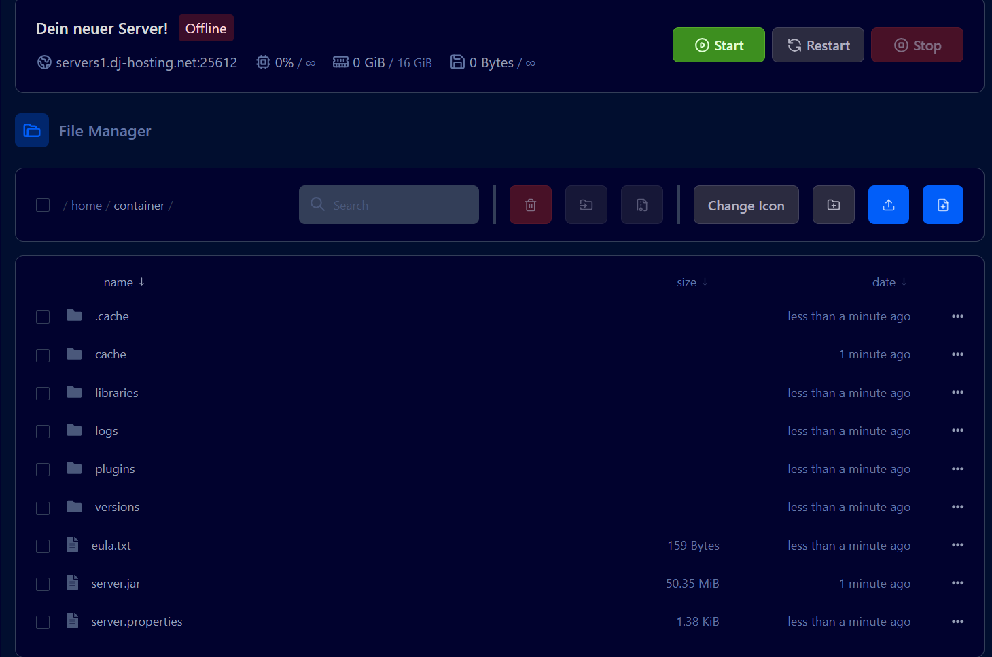Check the select-all files checkbox
The width and height of the screenshot is (992, 657).
tap(43, 205)
